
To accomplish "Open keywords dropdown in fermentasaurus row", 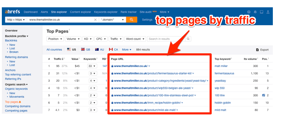I will click(93, 73).
